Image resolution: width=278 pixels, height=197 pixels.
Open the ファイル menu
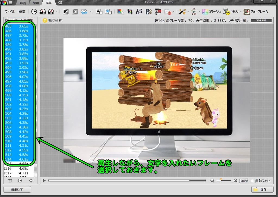[10, 11]
